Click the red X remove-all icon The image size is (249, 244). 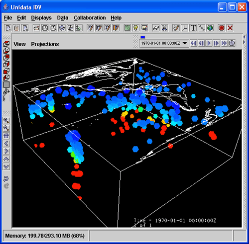(x=230, y=28)
